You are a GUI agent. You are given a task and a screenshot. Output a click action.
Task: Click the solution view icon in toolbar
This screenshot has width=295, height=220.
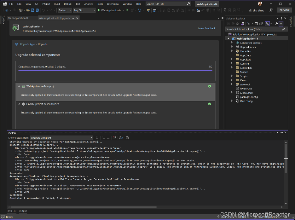(148, 10)
